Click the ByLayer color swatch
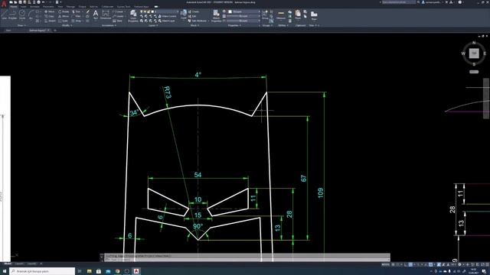490x275 pixels. tap(230, 11)
